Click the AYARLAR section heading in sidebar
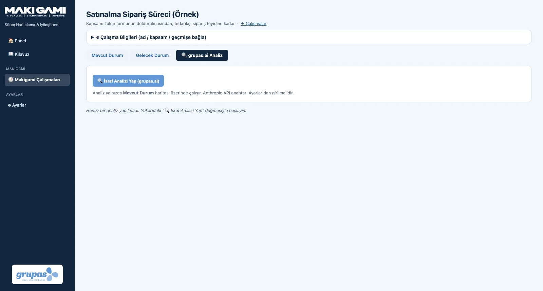The height and width of the screenshot is (291, 543). [15, 94]
